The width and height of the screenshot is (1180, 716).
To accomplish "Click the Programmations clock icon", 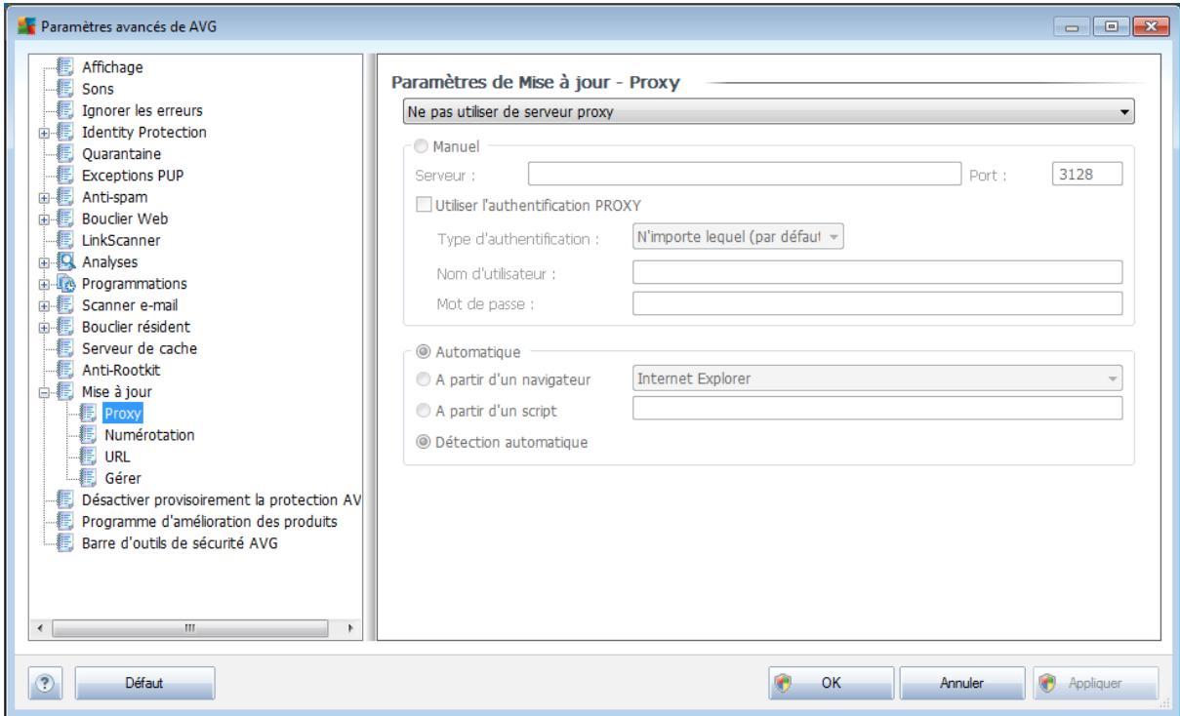I will (67, 283).
